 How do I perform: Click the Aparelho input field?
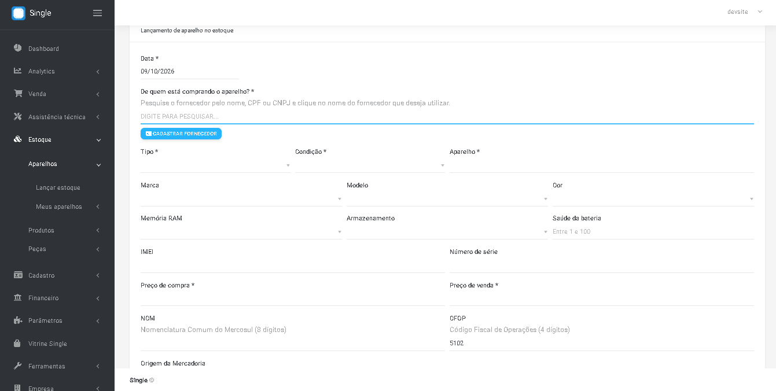pos(602,165)
